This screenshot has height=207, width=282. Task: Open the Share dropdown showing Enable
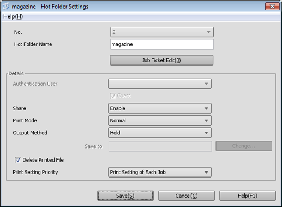point(160,108)
